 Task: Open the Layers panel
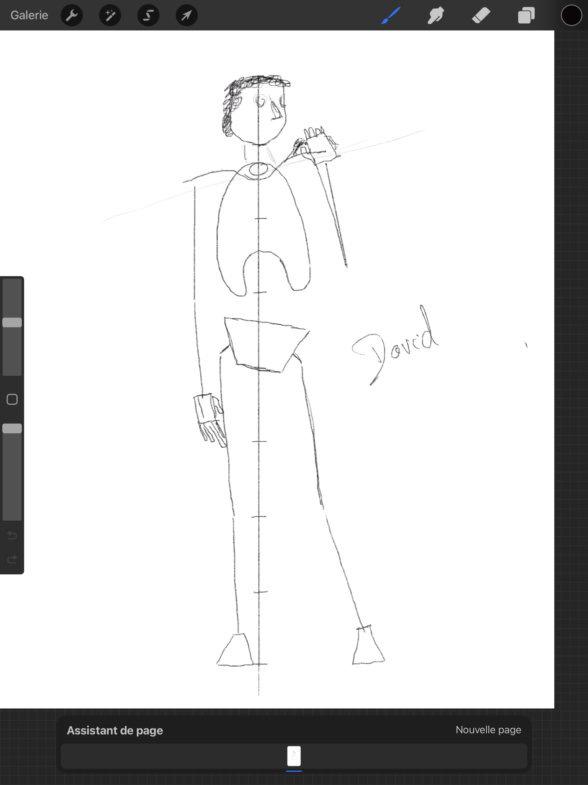(526, 15)
